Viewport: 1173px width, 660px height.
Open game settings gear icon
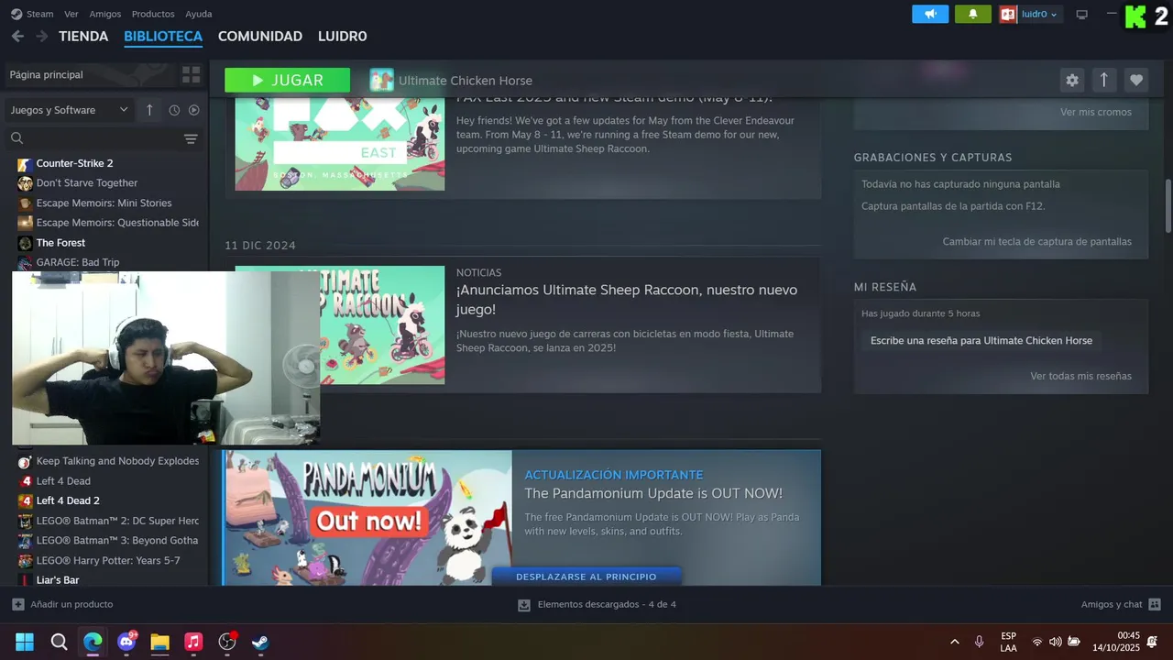click(1071, 80)
